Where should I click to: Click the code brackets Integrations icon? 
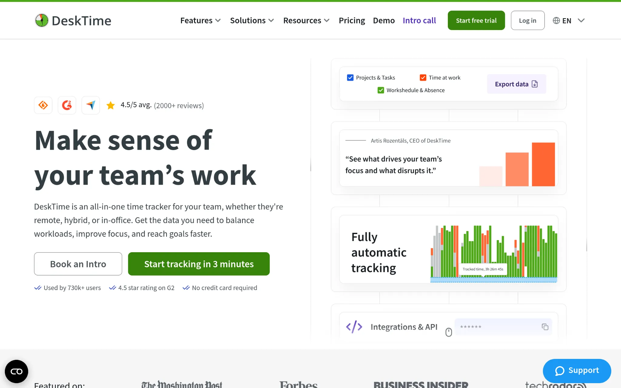click(354, 327)
